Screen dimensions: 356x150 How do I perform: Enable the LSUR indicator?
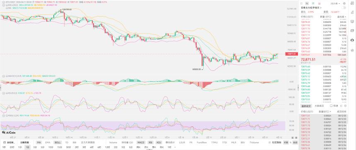[x=182, y=142]
